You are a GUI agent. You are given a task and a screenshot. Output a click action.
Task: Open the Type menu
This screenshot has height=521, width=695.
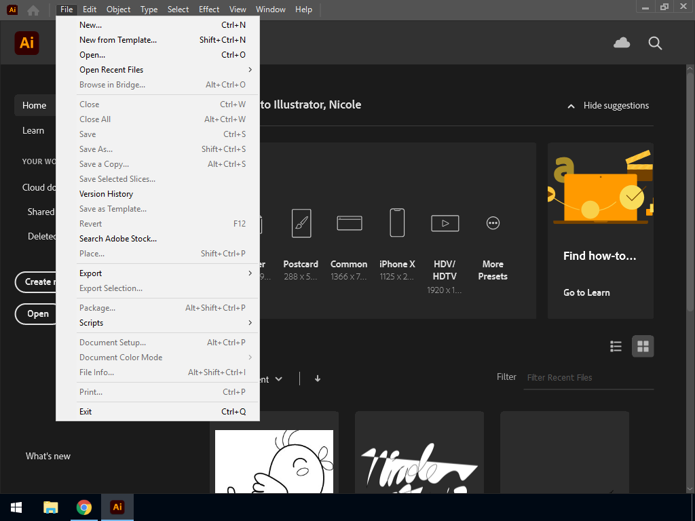pos(149,9)
